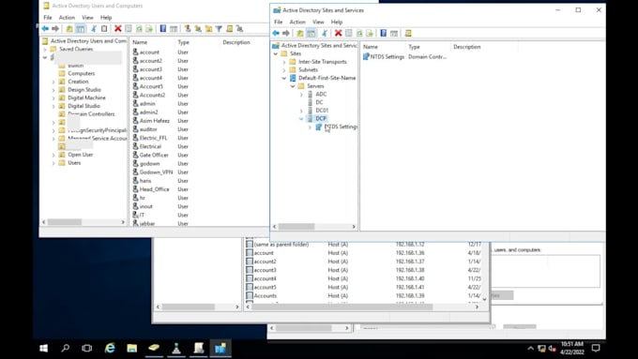This screenshot has width=638, height=359.
Task: Click Cut scissors icon in Sites and Services toolbar
Action: [325, 33]
